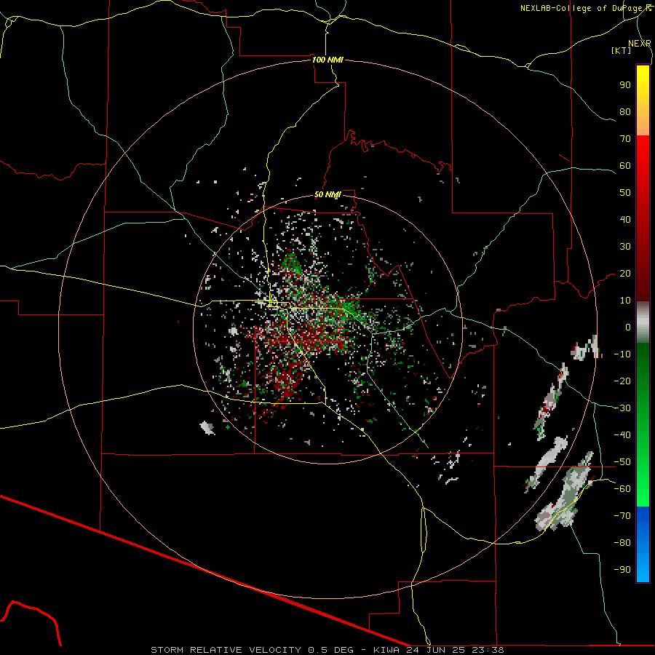Click "STORM RELATIVE VELOCITY" in the caption
The width and height of the screenshot is (655, 655).
[x=226, y=650]
